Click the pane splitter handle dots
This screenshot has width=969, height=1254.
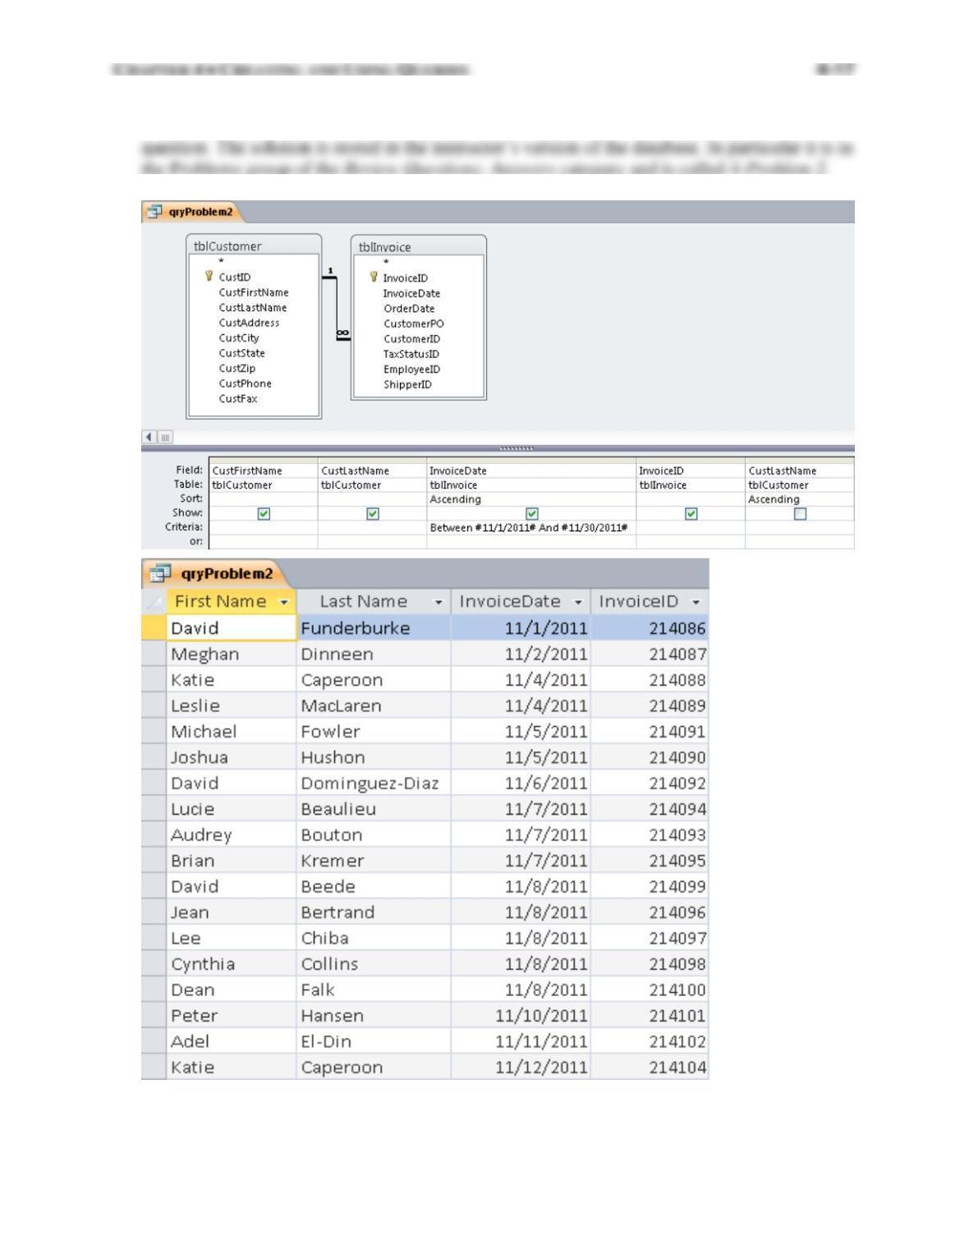(x=517, y=449)
